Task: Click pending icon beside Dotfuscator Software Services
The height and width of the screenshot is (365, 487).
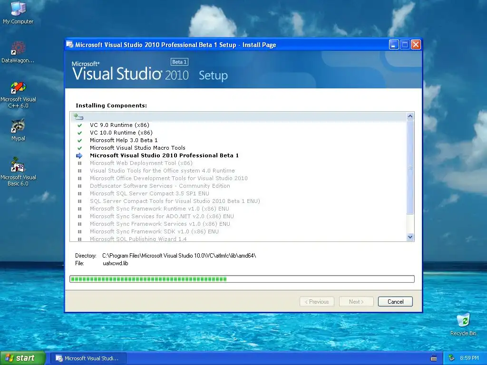Action: click(79, 186)
